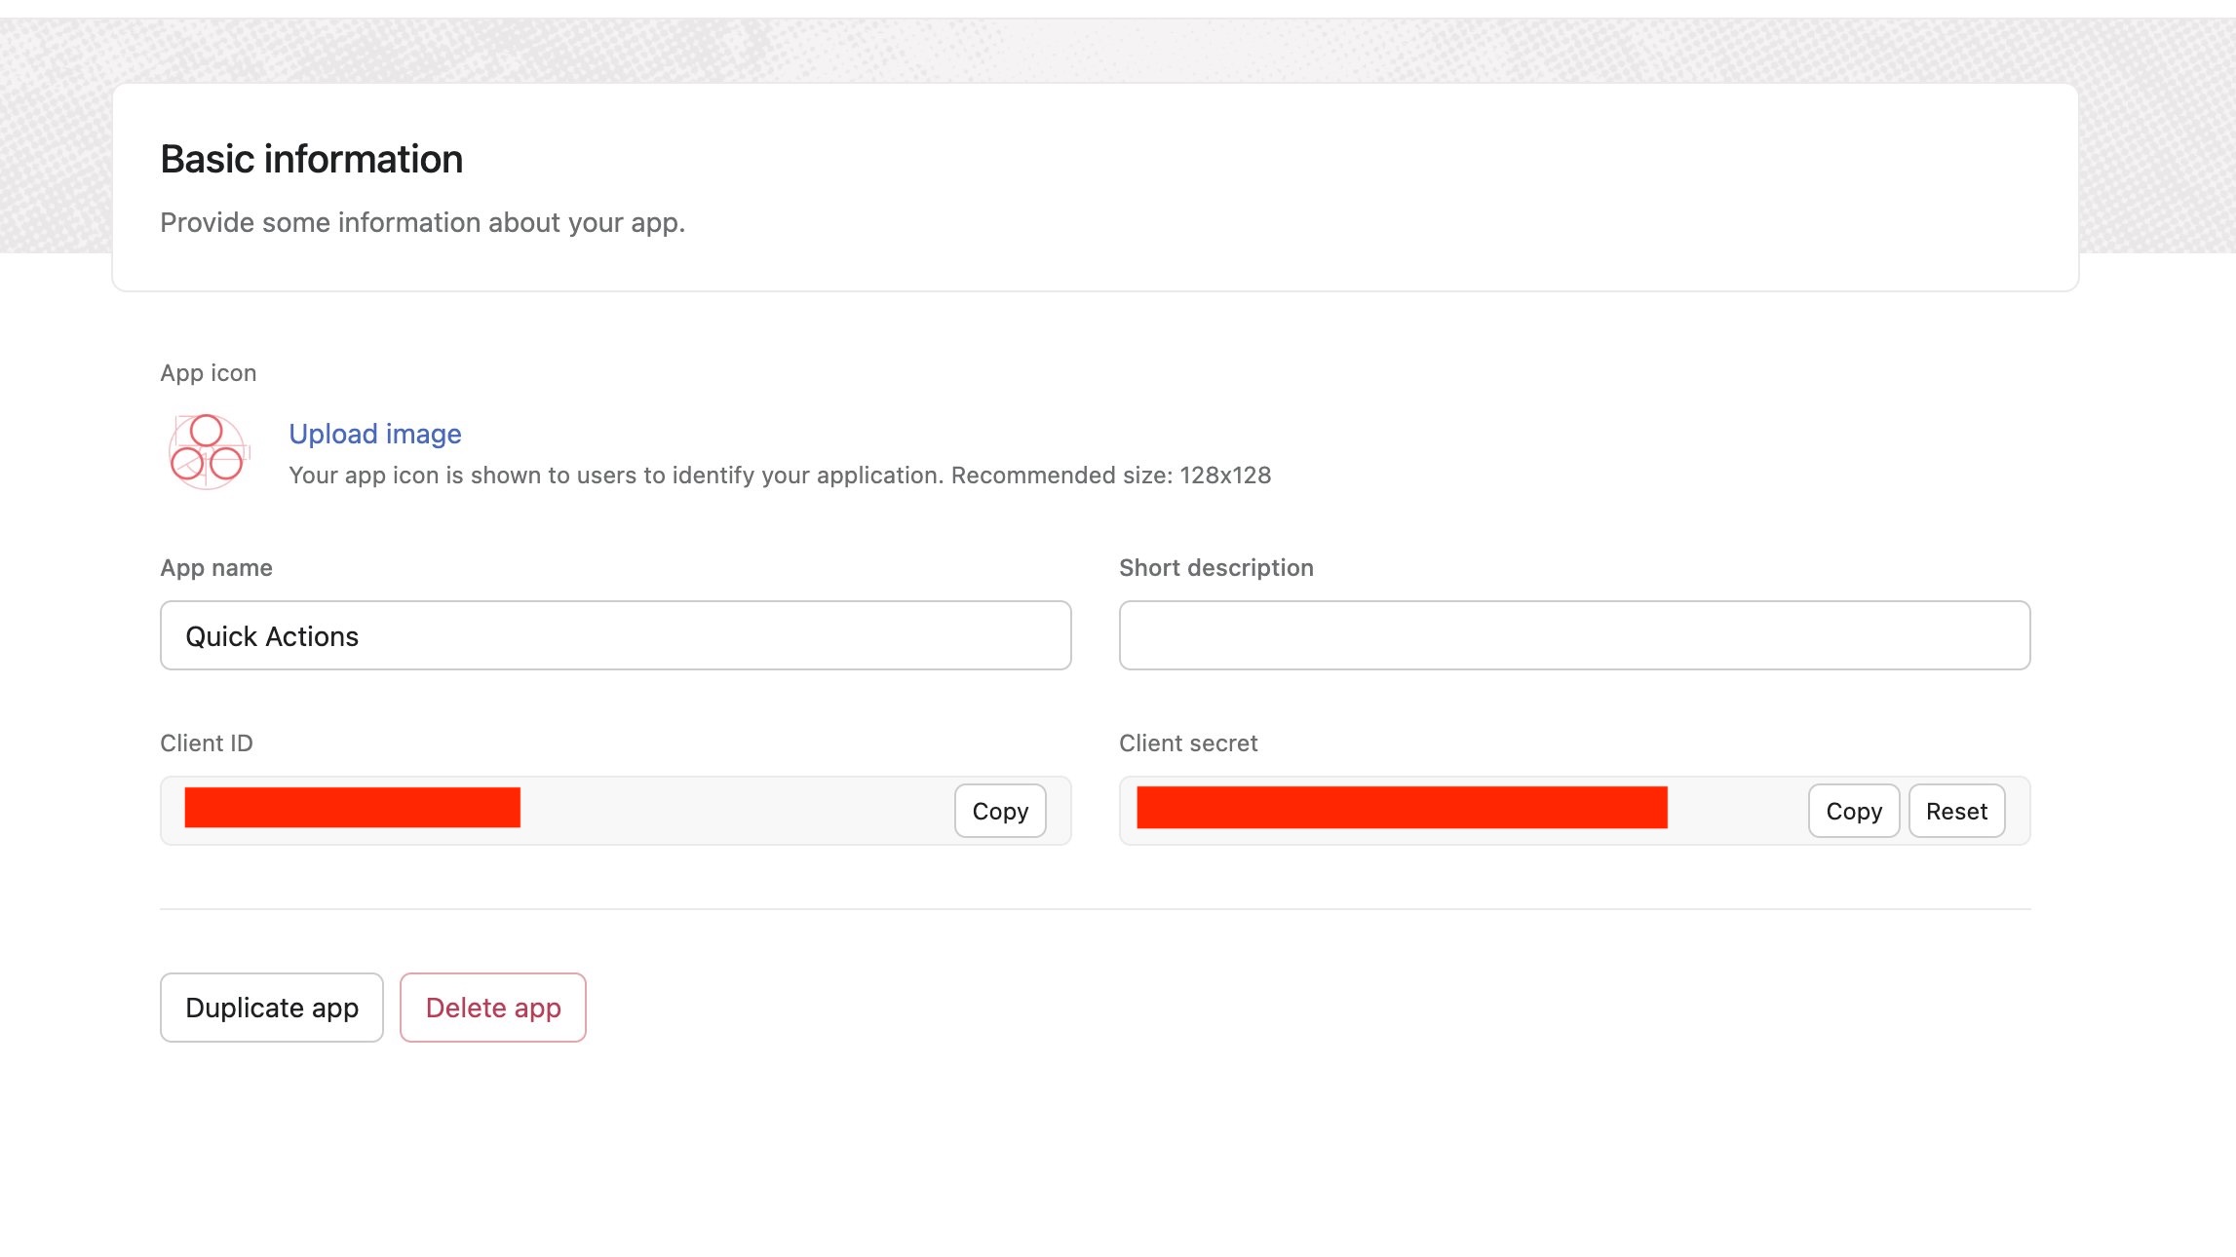The width and height of the screenshot is (2236, 1257).
Task: Click the "Delete app" button
Action: 492,1008
